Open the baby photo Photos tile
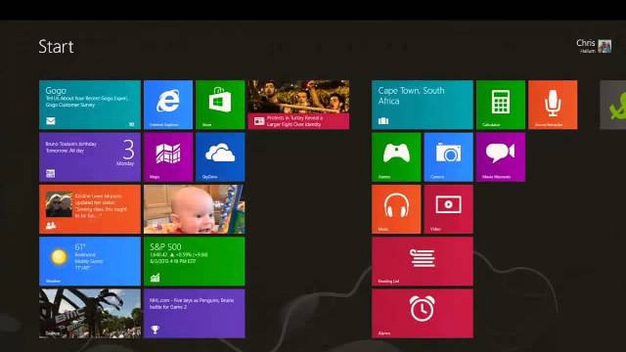Screen dimensions: 626x352 pos(194,209)
